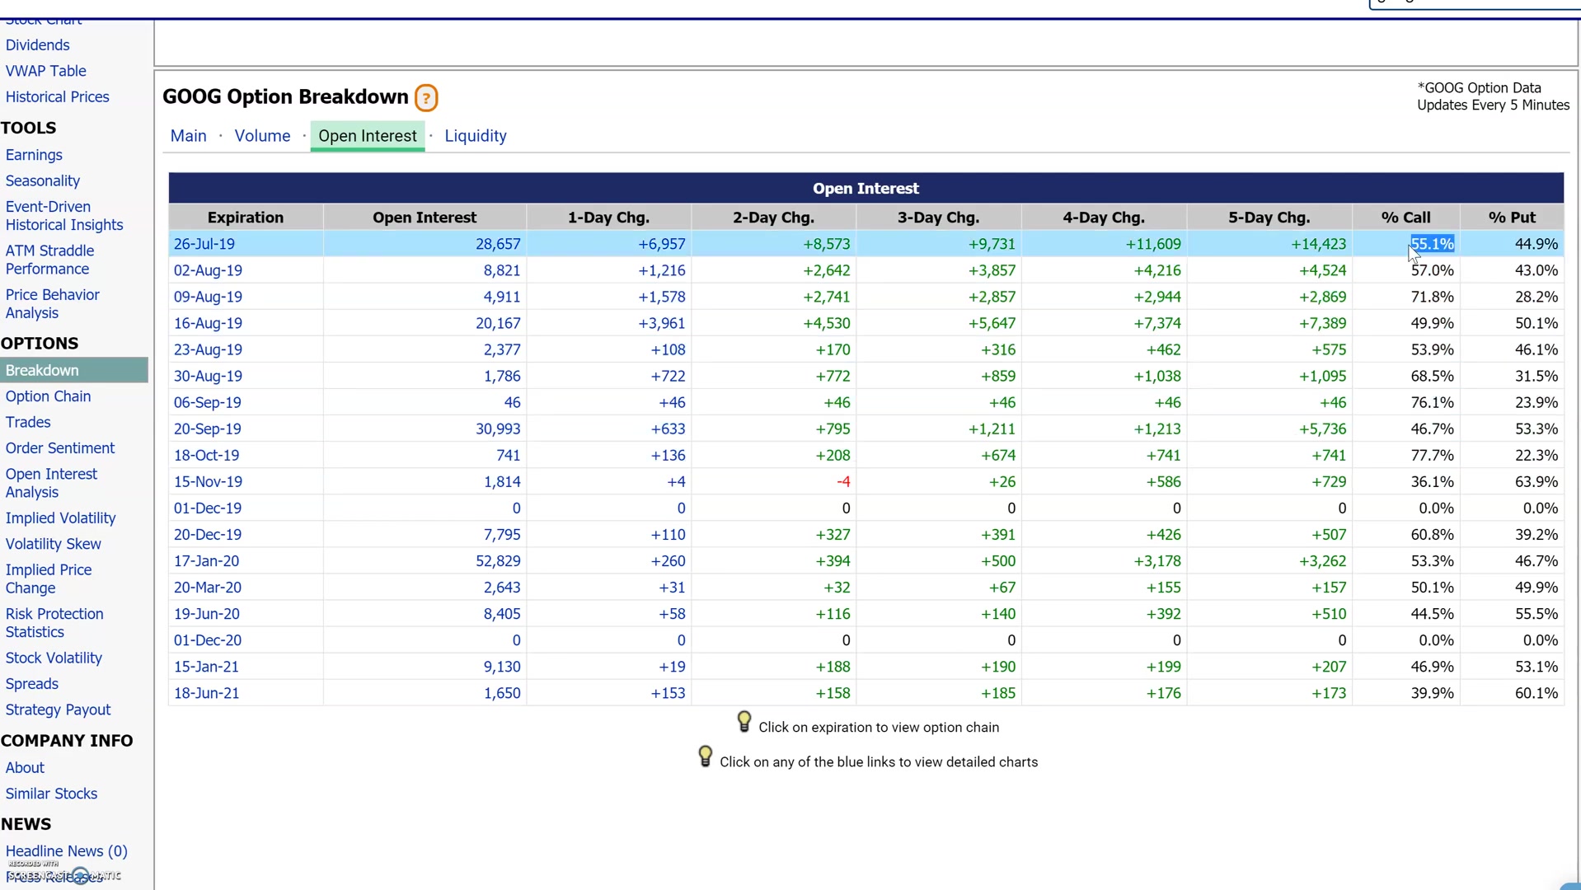
Task: View the Seasonality tool
Action: click(43, 181)
